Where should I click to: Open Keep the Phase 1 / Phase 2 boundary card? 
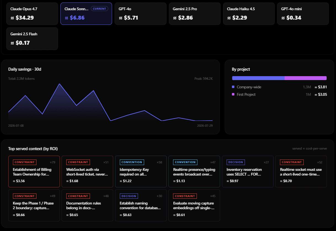pyautogui.click(x=34, y=205)
